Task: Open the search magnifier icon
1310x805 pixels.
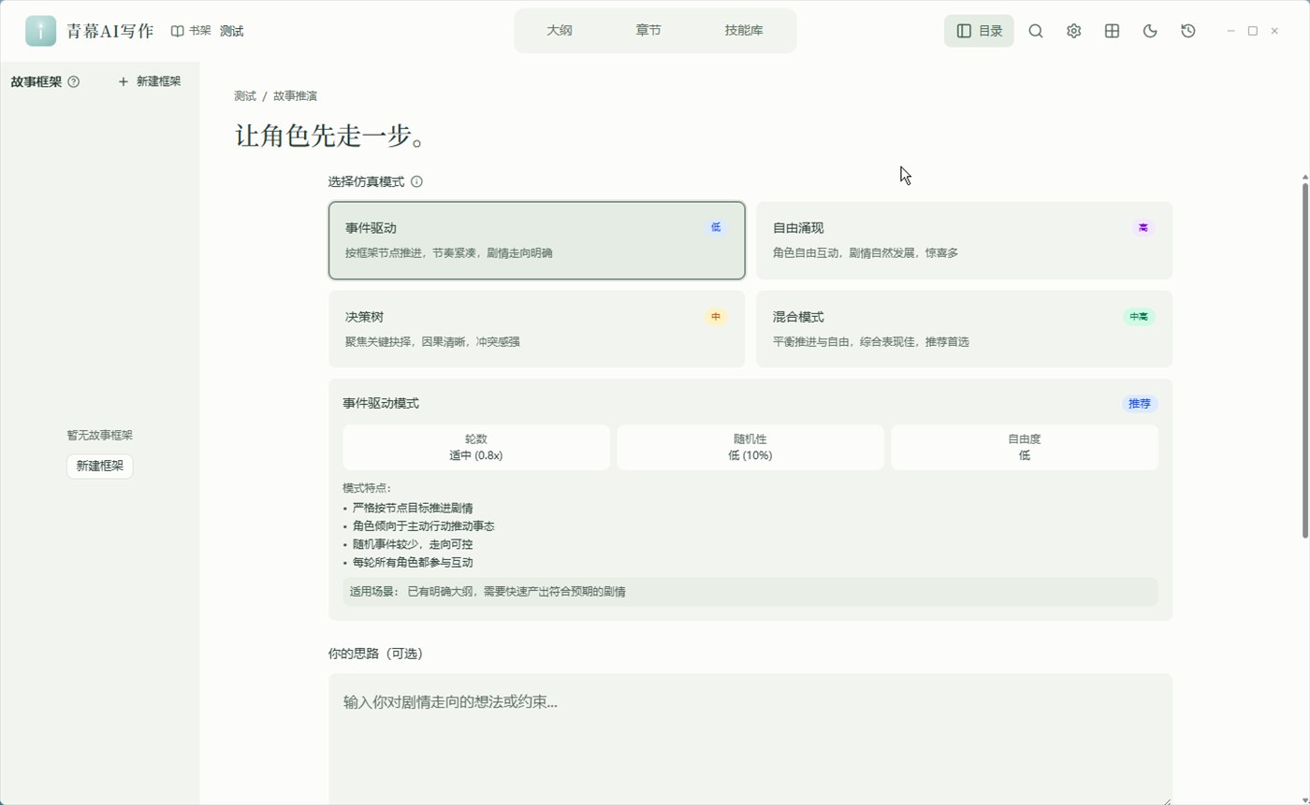Action: (x=1036, y=31)
